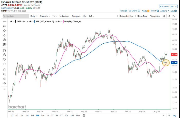The image size is (180, 118).
Task: Toggle the magnet snap mode
Action: click(4, 50)
